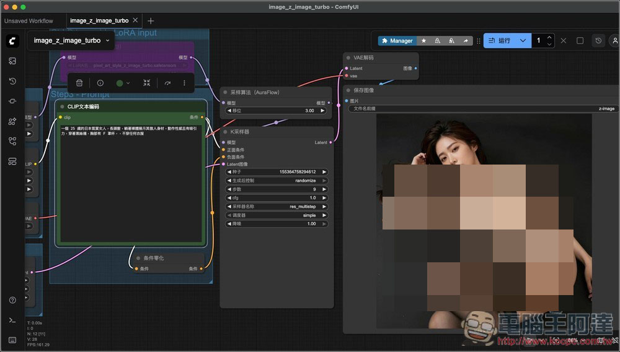Open the share arrow icon in Manager bar
This screenshot has height=352, width=620.
466,41
